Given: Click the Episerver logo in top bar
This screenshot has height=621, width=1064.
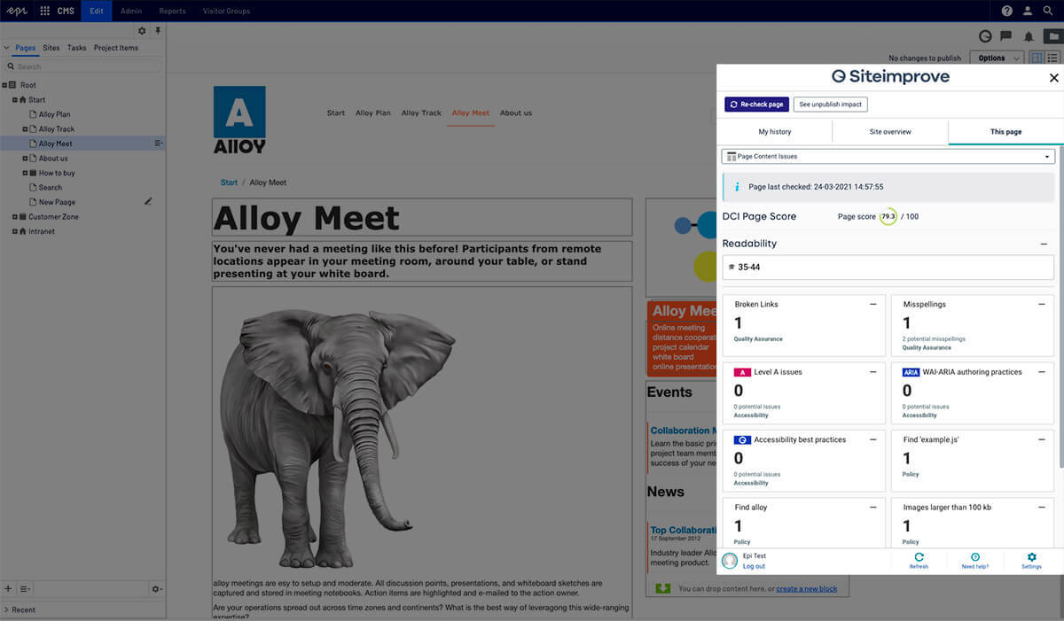Looking at the screenshot, I should 17,11.
